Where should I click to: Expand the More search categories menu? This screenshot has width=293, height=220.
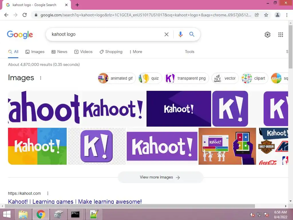pos(136,52)
